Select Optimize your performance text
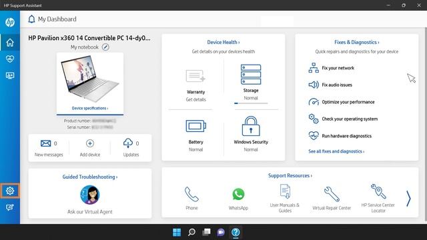Image resolution: width=427 pixels, height=240 pixels. (x=348, y=102)
